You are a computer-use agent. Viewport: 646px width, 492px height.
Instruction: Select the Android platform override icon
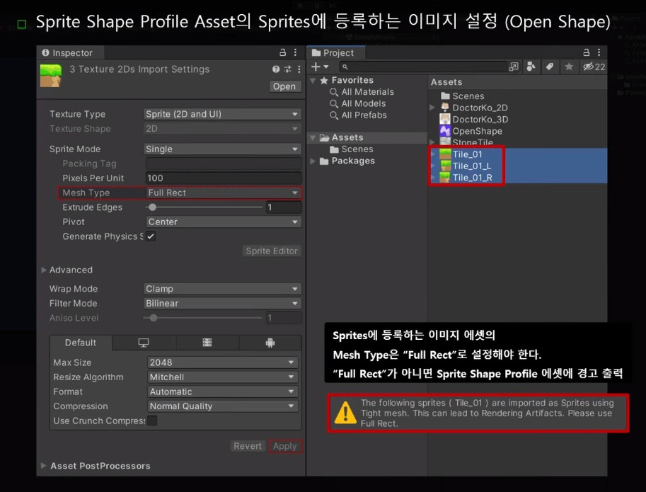click(x=271, y=342)
